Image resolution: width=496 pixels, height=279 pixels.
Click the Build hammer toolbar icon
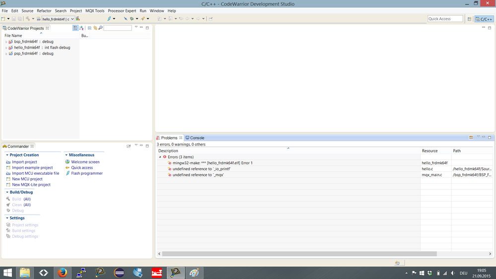28,19
